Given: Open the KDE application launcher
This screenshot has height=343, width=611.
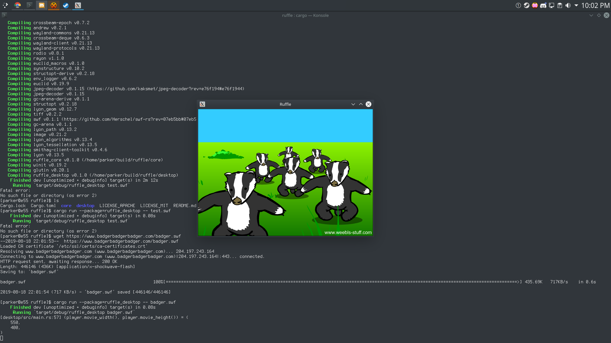Looking at the screenshot, I should [x=5, y=5].
